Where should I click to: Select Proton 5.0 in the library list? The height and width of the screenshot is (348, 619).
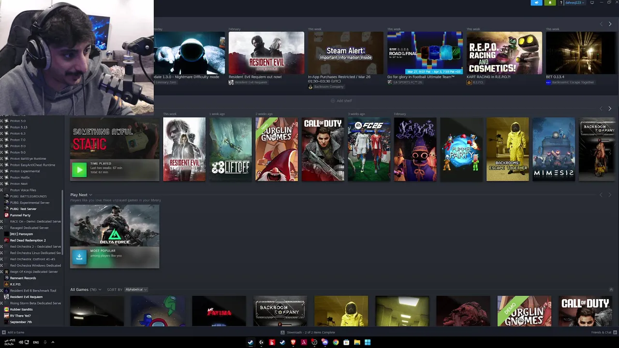(18, 121)
